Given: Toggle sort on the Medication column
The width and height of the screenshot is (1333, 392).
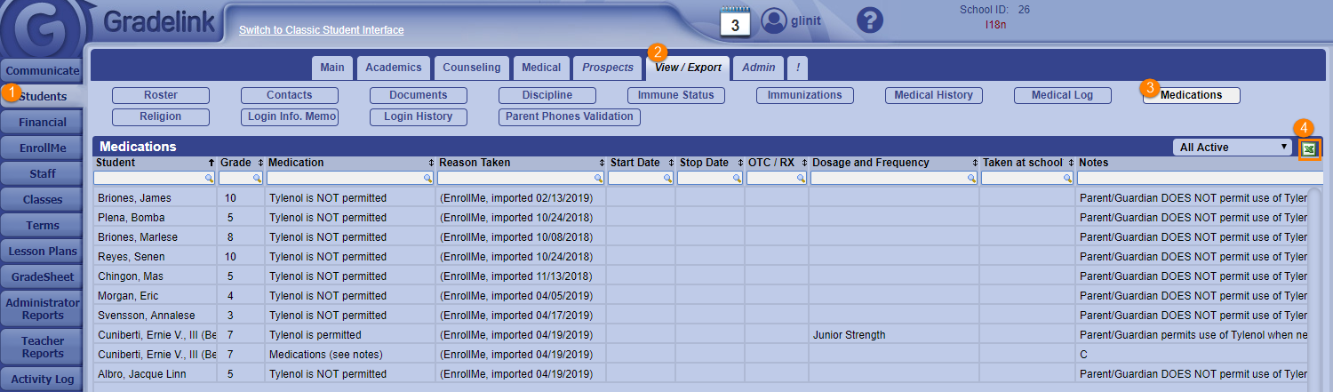Looking at the screenshot, I should 430,164.
